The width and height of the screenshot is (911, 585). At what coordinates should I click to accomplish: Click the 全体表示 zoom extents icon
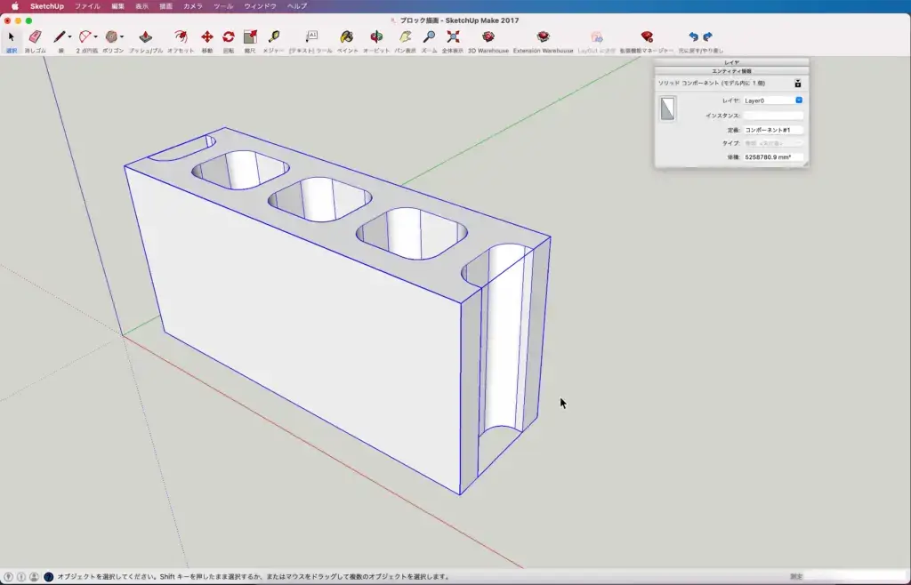tap(453, 37)
